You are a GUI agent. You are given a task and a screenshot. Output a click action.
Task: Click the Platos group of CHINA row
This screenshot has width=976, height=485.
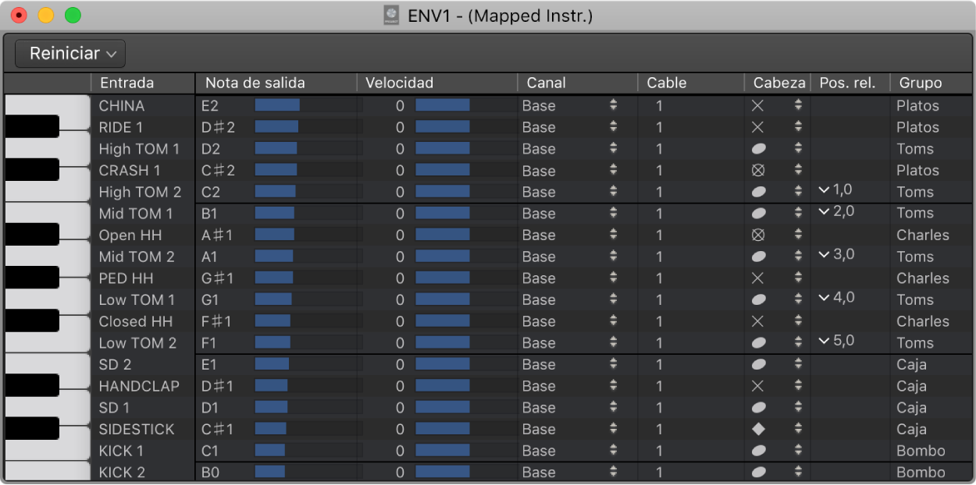pyautogui.click(x=917, y=105)
